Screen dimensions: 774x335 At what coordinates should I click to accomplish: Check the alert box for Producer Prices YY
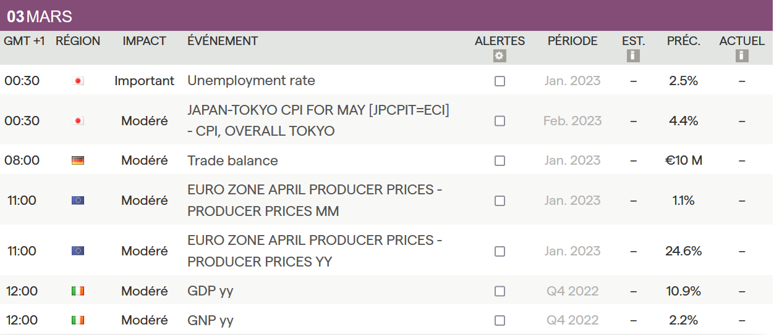pos(500,251)
